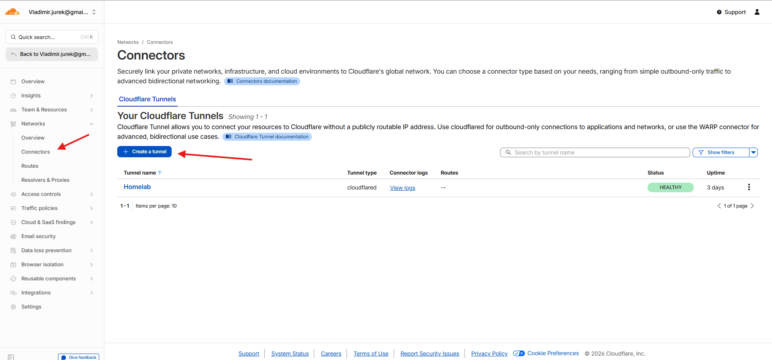The height and width of the screenshot is (360, 772).
Task: Click the Integrations sidebar icon
Action: click(13, 293)
